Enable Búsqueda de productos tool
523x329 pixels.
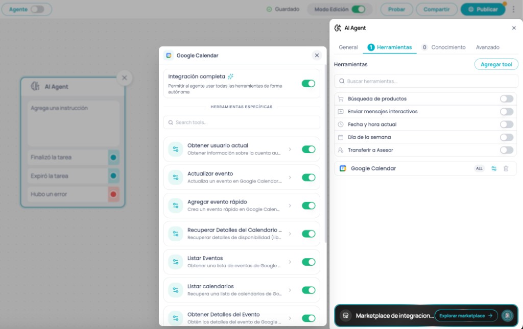click(507, 98)
